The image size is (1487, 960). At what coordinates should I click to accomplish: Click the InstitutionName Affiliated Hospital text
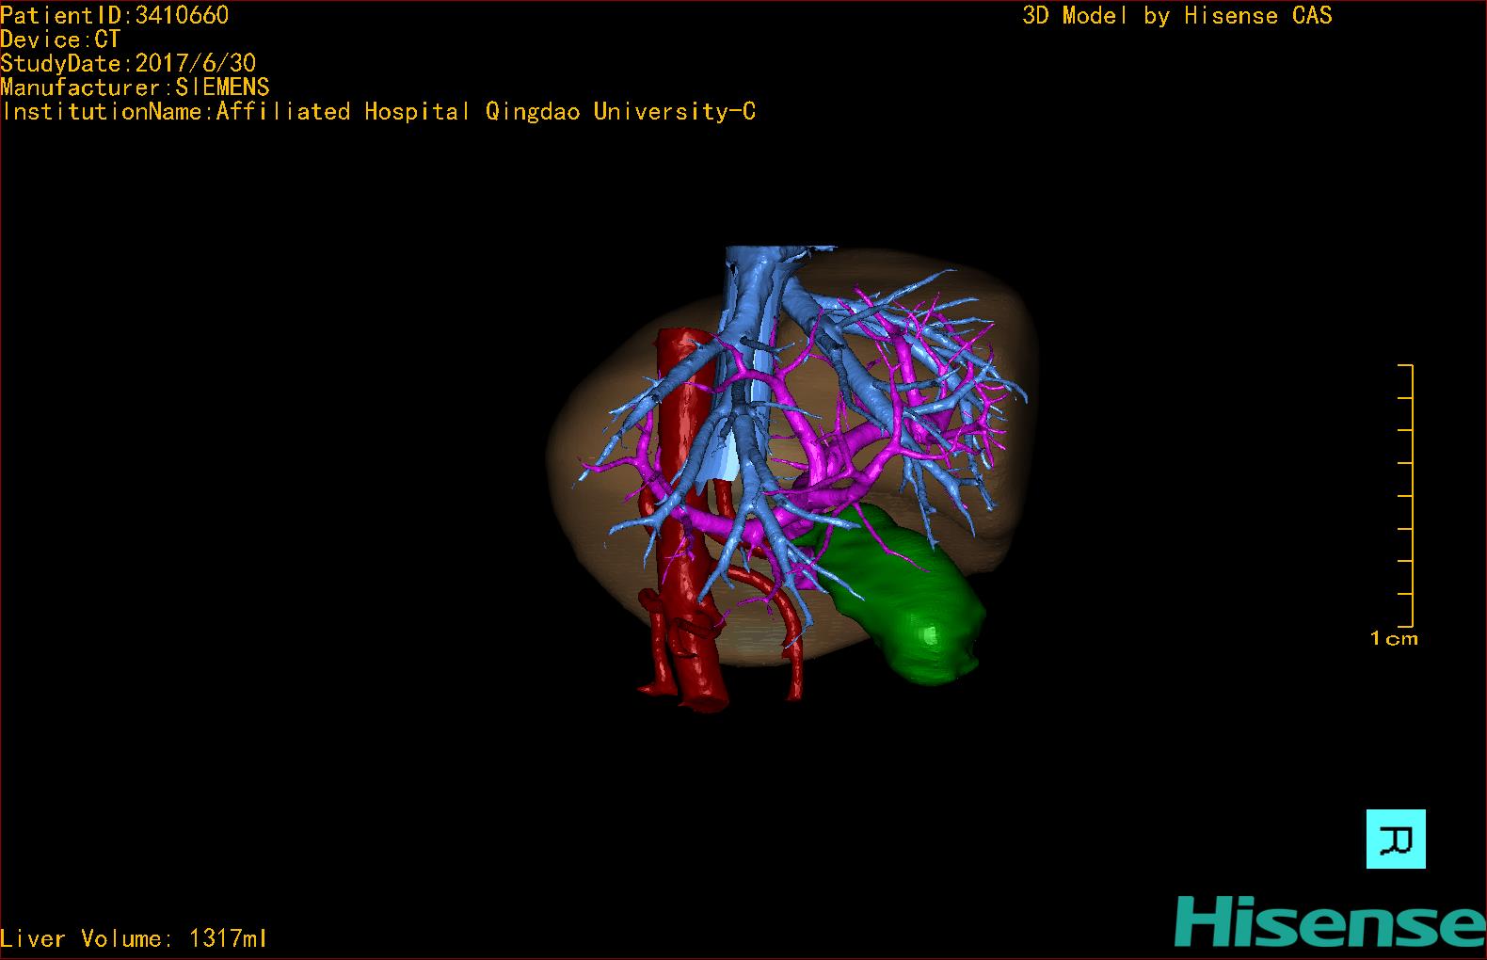(378, 112)
